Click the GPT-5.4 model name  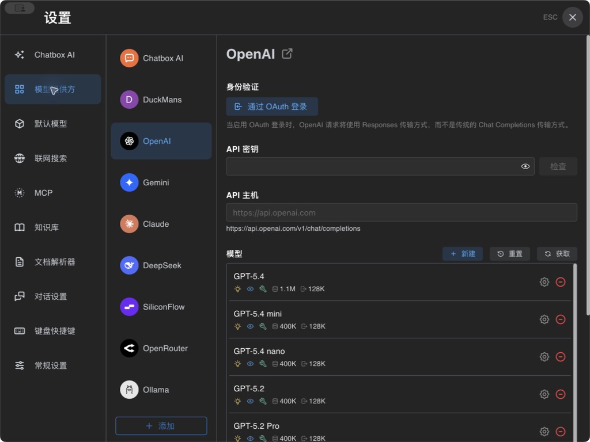tap(249, 276)
